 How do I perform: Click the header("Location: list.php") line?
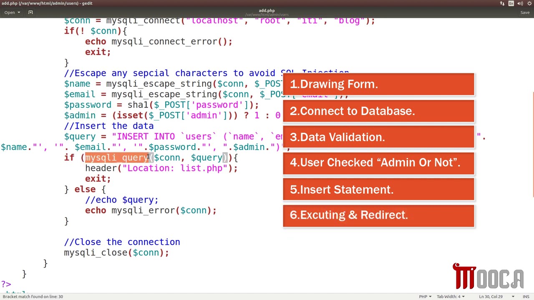click(161, 168)
